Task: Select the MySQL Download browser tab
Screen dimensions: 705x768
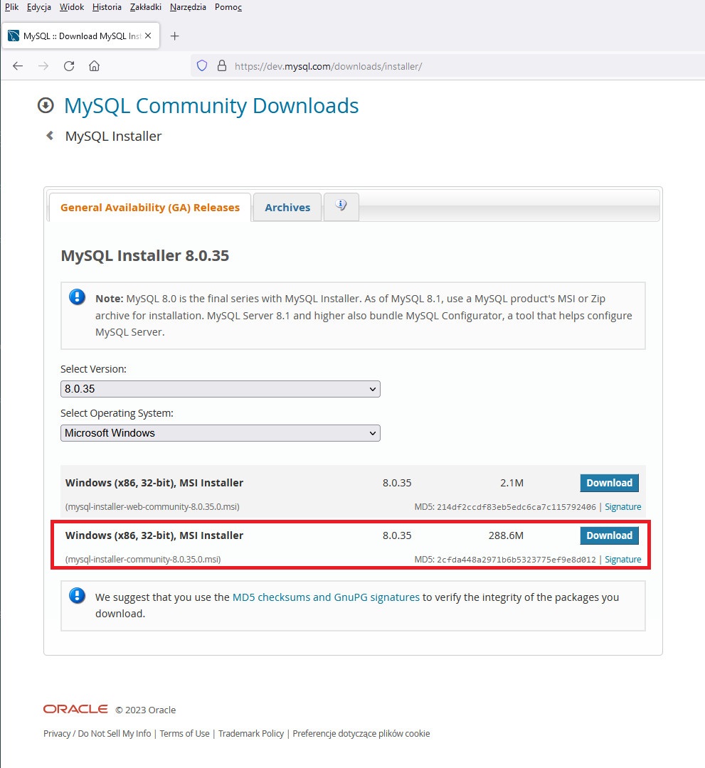Action: pyautogui.click(x=81, y=36)
